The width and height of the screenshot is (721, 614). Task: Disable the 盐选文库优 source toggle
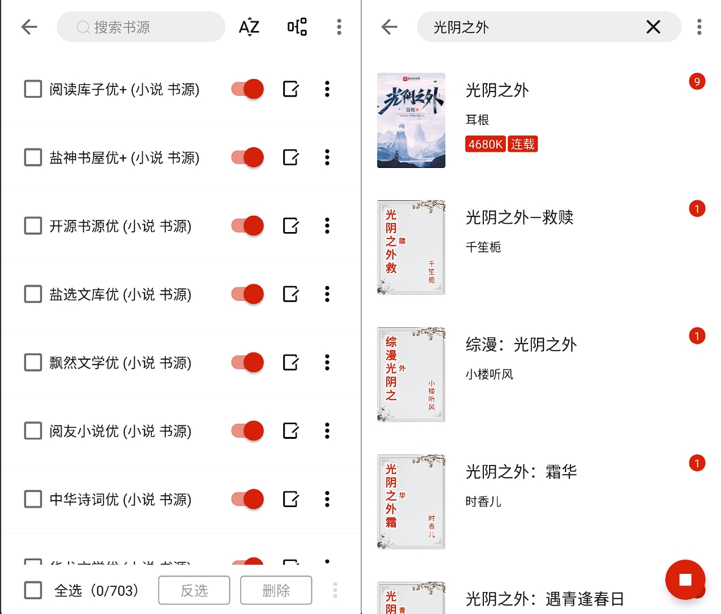click(247, 294)
